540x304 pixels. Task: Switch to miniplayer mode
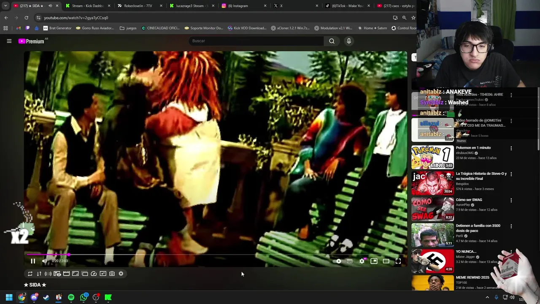point(374,261)
